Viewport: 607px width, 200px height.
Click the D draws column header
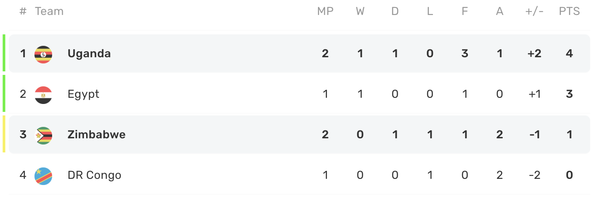[x=395, y=11]
